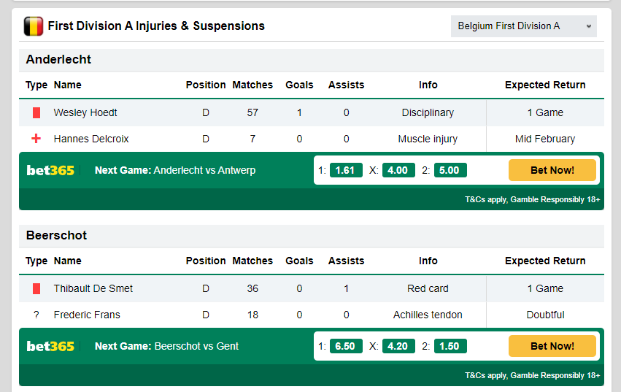Select draw odds 4.20
Screen dimensions: 621x392
[398, 346]
